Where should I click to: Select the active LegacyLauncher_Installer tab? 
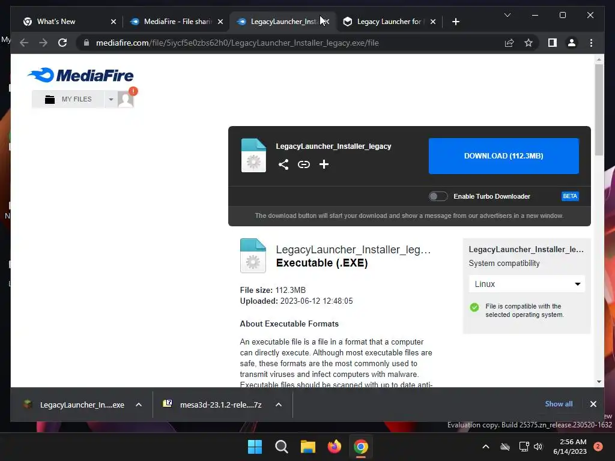click(x=283, y=22)
